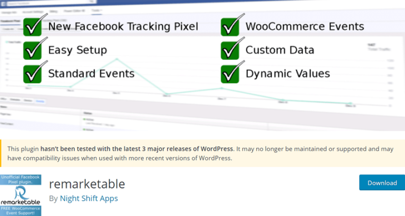Screen dimensions: 405x216
Task: Click the remarketable plugin title heading
Action: click(x=87, y=184)
